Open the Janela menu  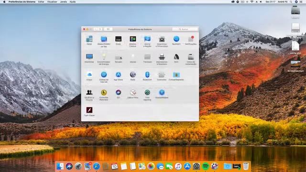(x=64, y=2)
